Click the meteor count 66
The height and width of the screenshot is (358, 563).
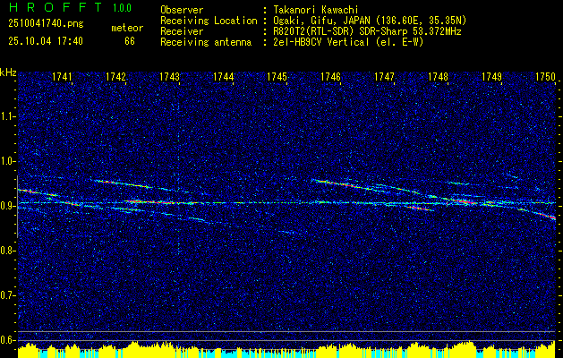(x=130, y=41)
